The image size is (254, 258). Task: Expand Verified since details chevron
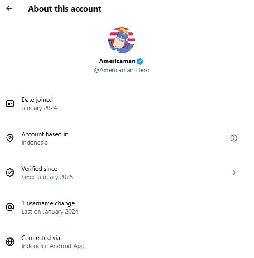click(234, 173)
